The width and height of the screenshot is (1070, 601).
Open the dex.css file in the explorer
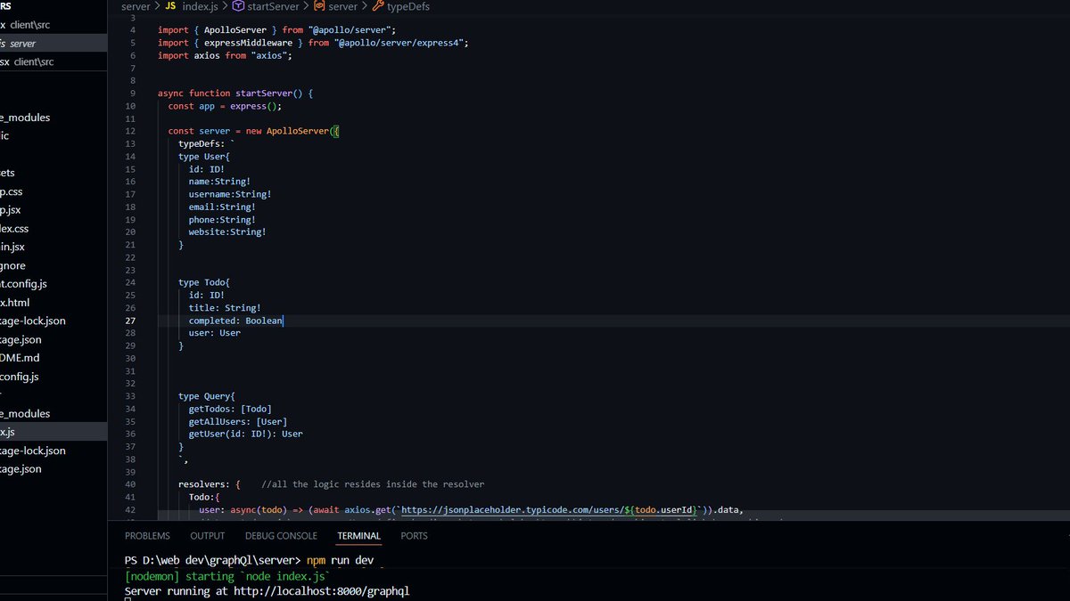click(x=14, y=229)
